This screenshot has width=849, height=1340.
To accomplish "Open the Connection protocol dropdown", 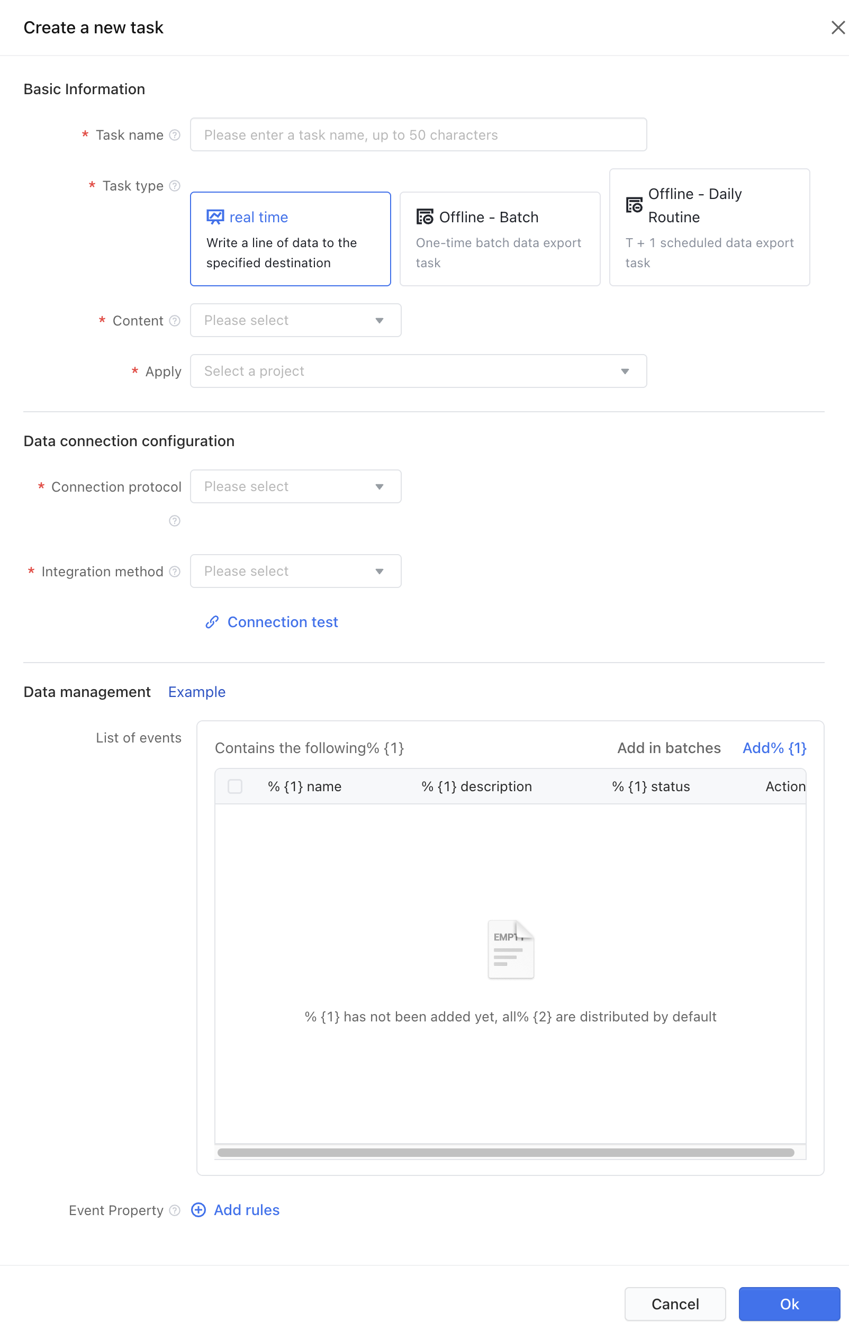I will pyautogui.click(x=296, y=486).
